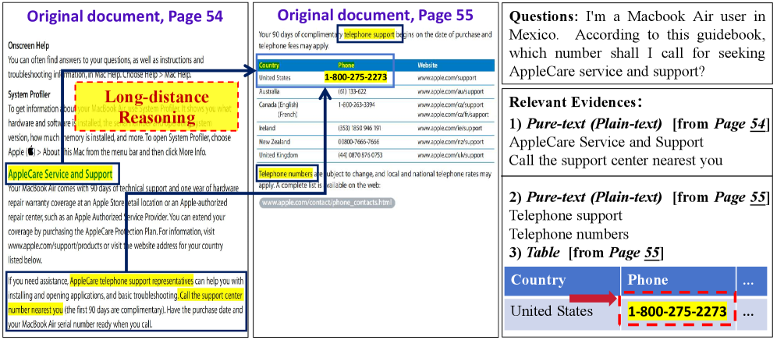Click 'Country' header in the evidence table
Screen dimensions: 777x340
[x=538, y=280]
